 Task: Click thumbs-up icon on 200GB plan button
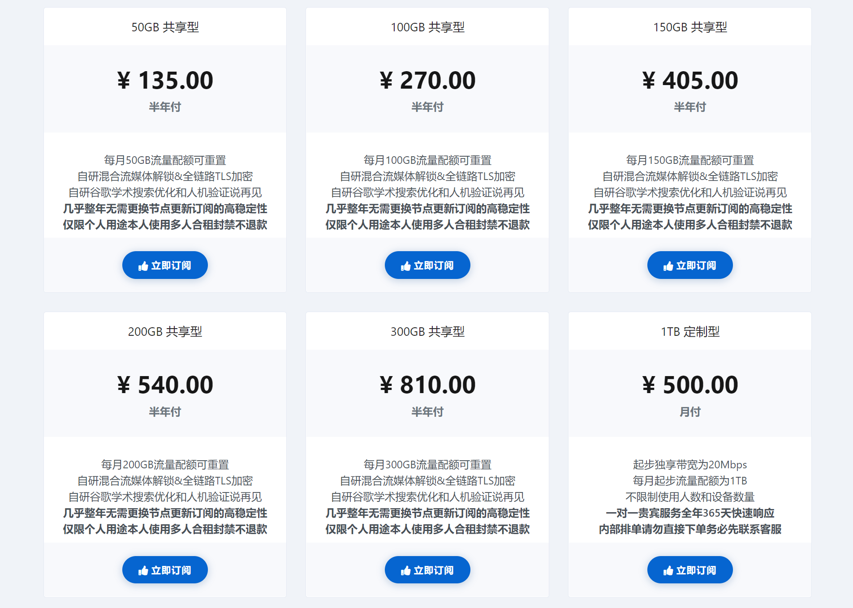tap(143, 570)
